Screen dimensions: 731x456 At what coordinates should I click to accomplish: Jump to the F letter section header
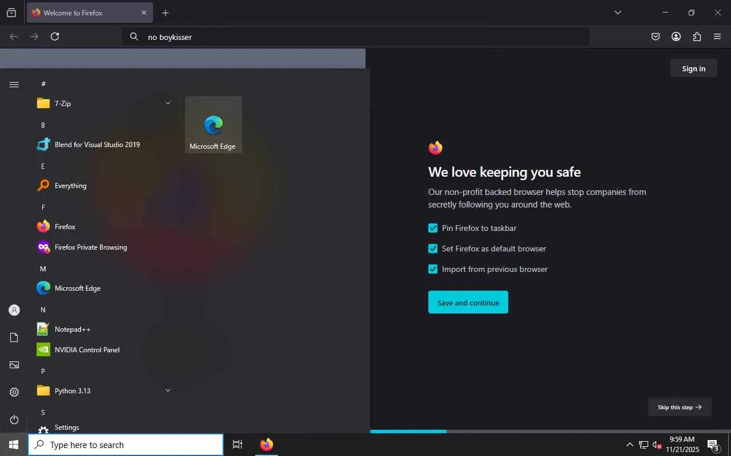click(43, 207)
